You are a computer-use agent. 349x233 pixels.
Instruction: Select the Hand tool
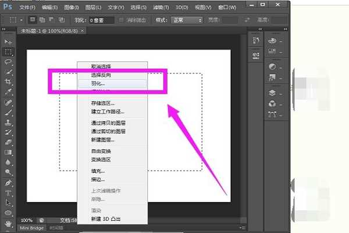point(8,223)
